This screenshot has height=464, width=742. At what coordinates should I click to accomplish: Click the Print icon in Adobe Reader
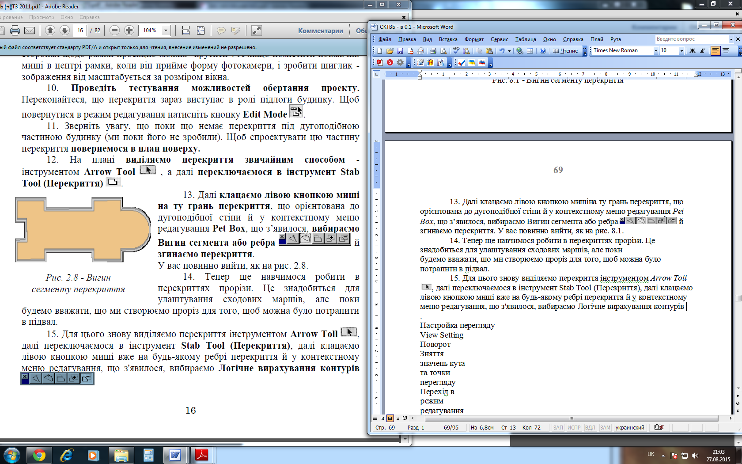point(15,30)
